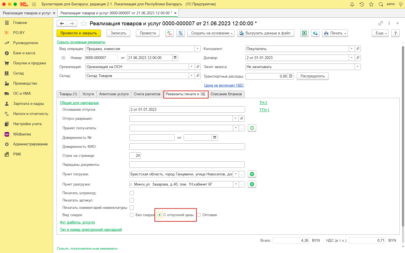405x253 pixels.
Task: Go forward with the right arrow button
Action: click(x=72, y=23)
